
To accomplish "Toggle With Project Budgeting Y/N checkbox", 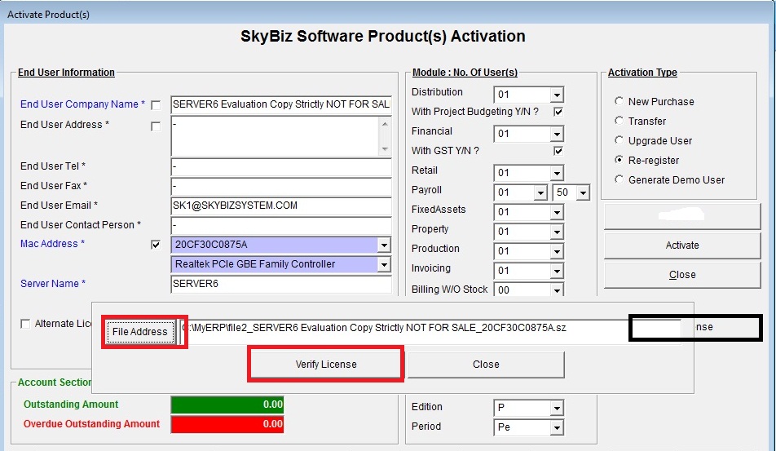I will [558, 112].
